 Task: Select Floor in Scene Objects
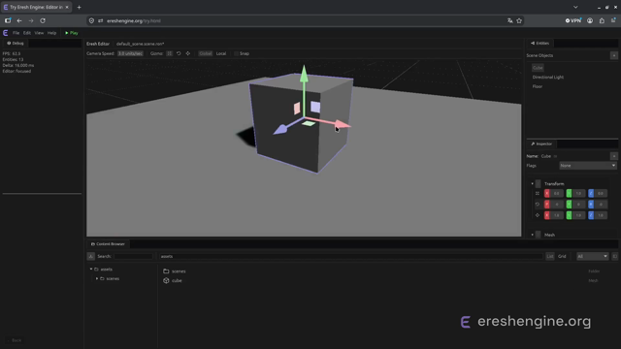[537, 86]
